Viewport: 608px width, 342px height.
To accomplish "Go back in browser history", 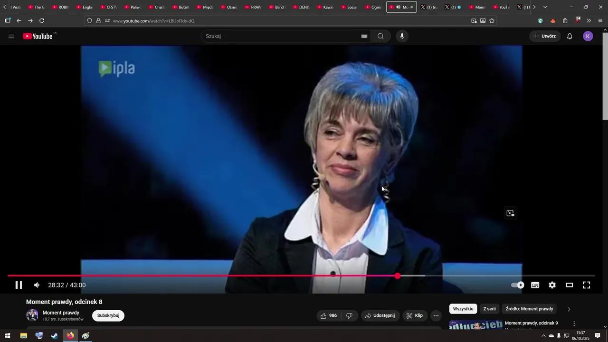I will (19, 21).
